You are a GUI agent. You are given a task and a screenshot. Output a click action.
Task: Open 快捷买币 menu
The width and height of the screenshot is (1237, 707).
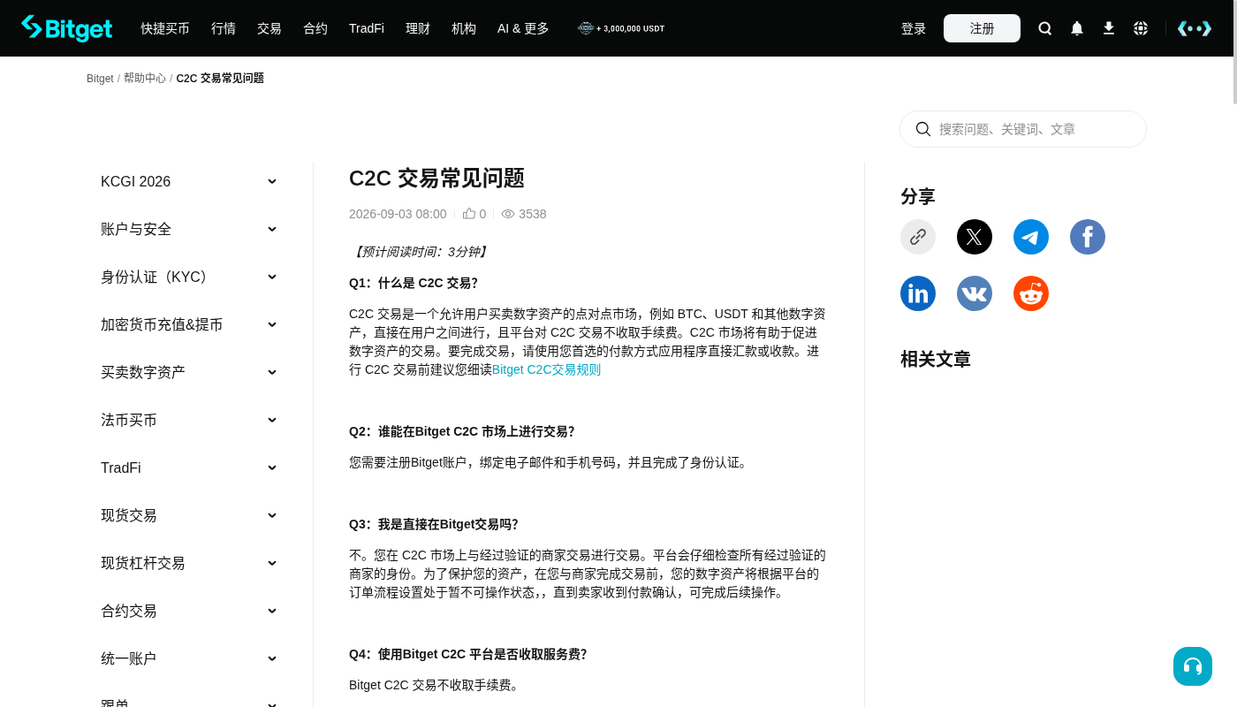165,28
